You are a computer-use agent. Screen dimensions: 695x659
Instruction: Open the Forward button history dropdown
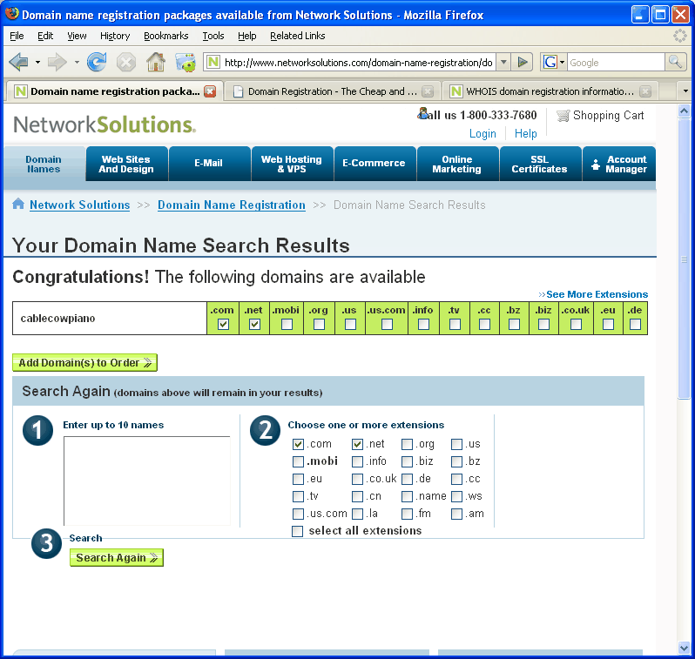(77, 62)
